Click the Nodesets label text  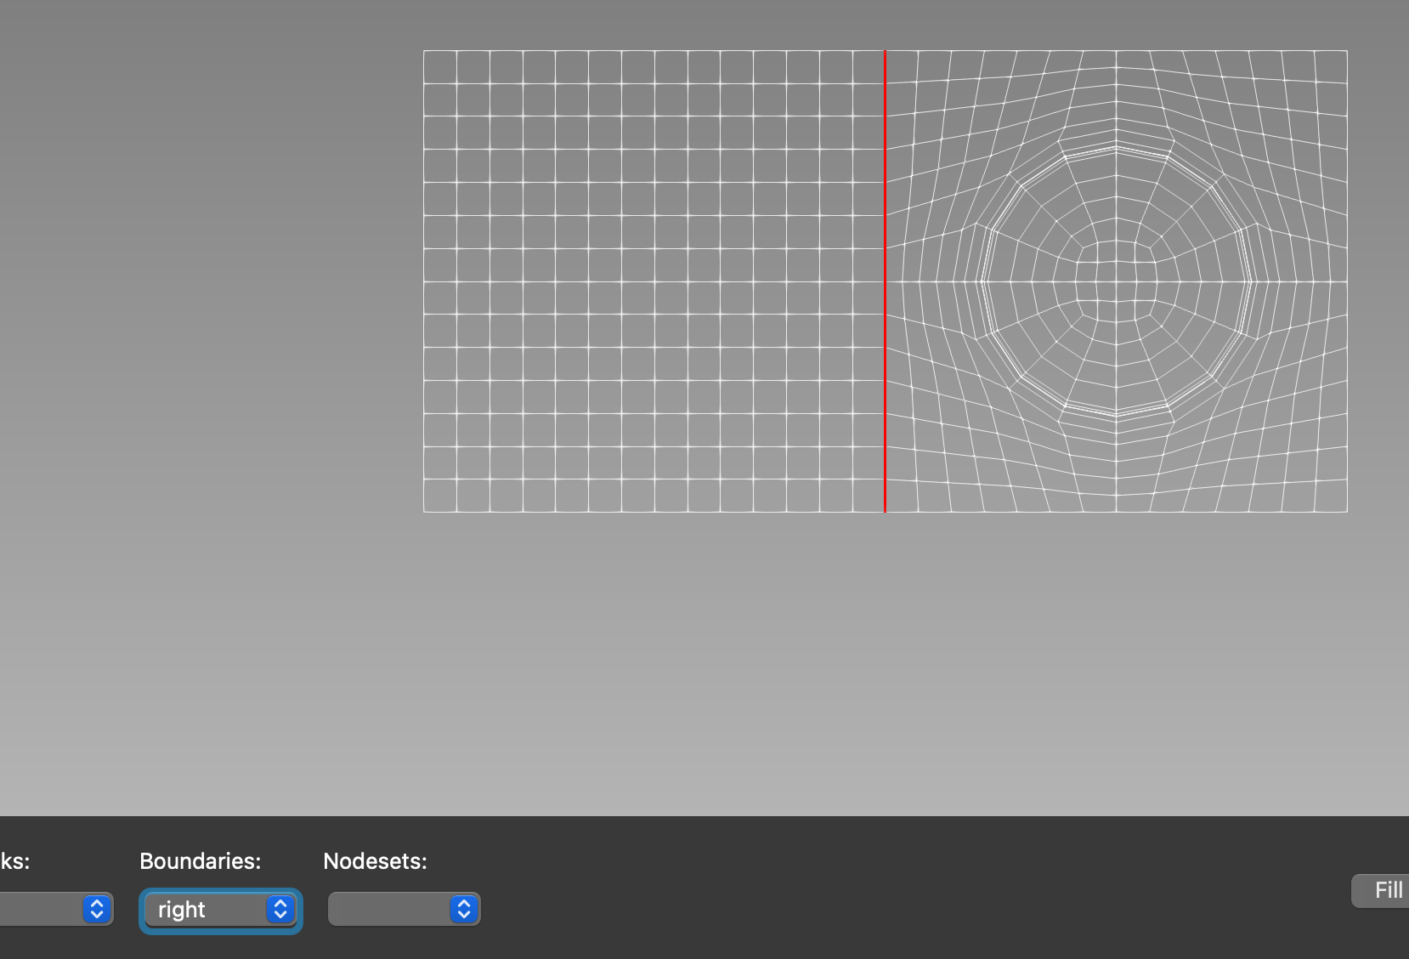coord(375,861)
